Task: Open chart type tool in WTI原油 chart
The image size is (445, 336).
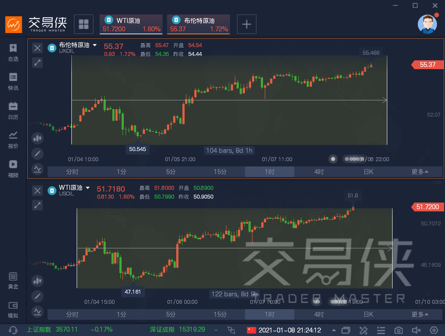Action: 37,281
